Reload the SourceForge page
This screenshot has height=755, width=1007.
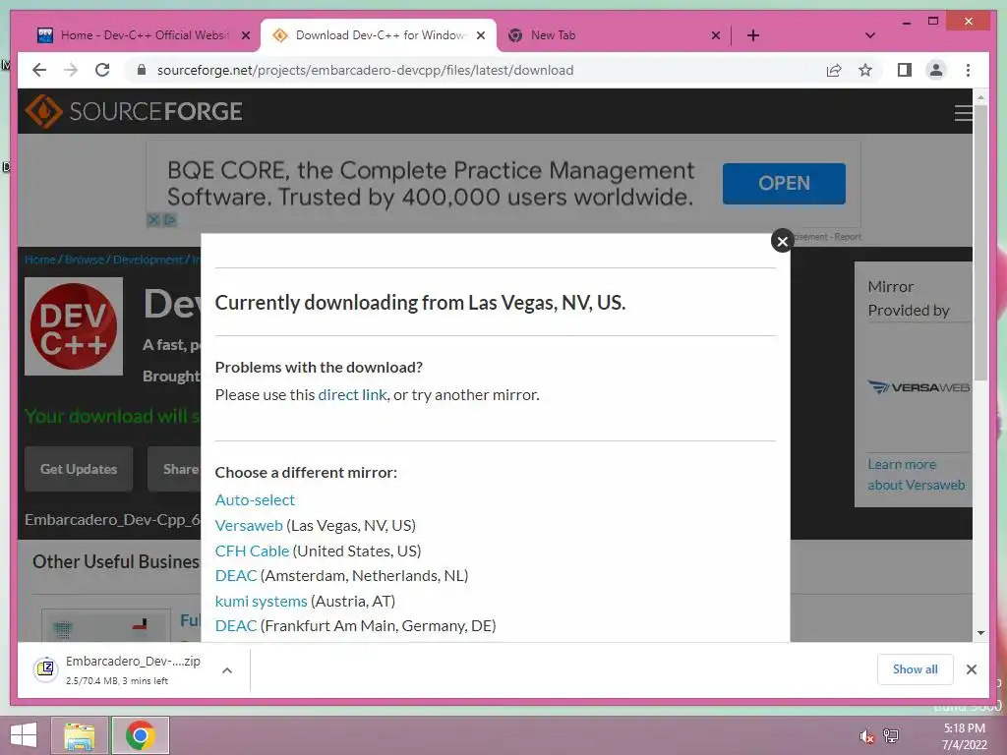(102, 70)
